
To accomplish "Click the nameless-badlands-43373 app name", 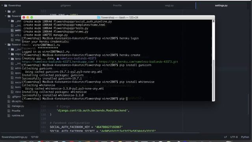I will click(78, 58).
